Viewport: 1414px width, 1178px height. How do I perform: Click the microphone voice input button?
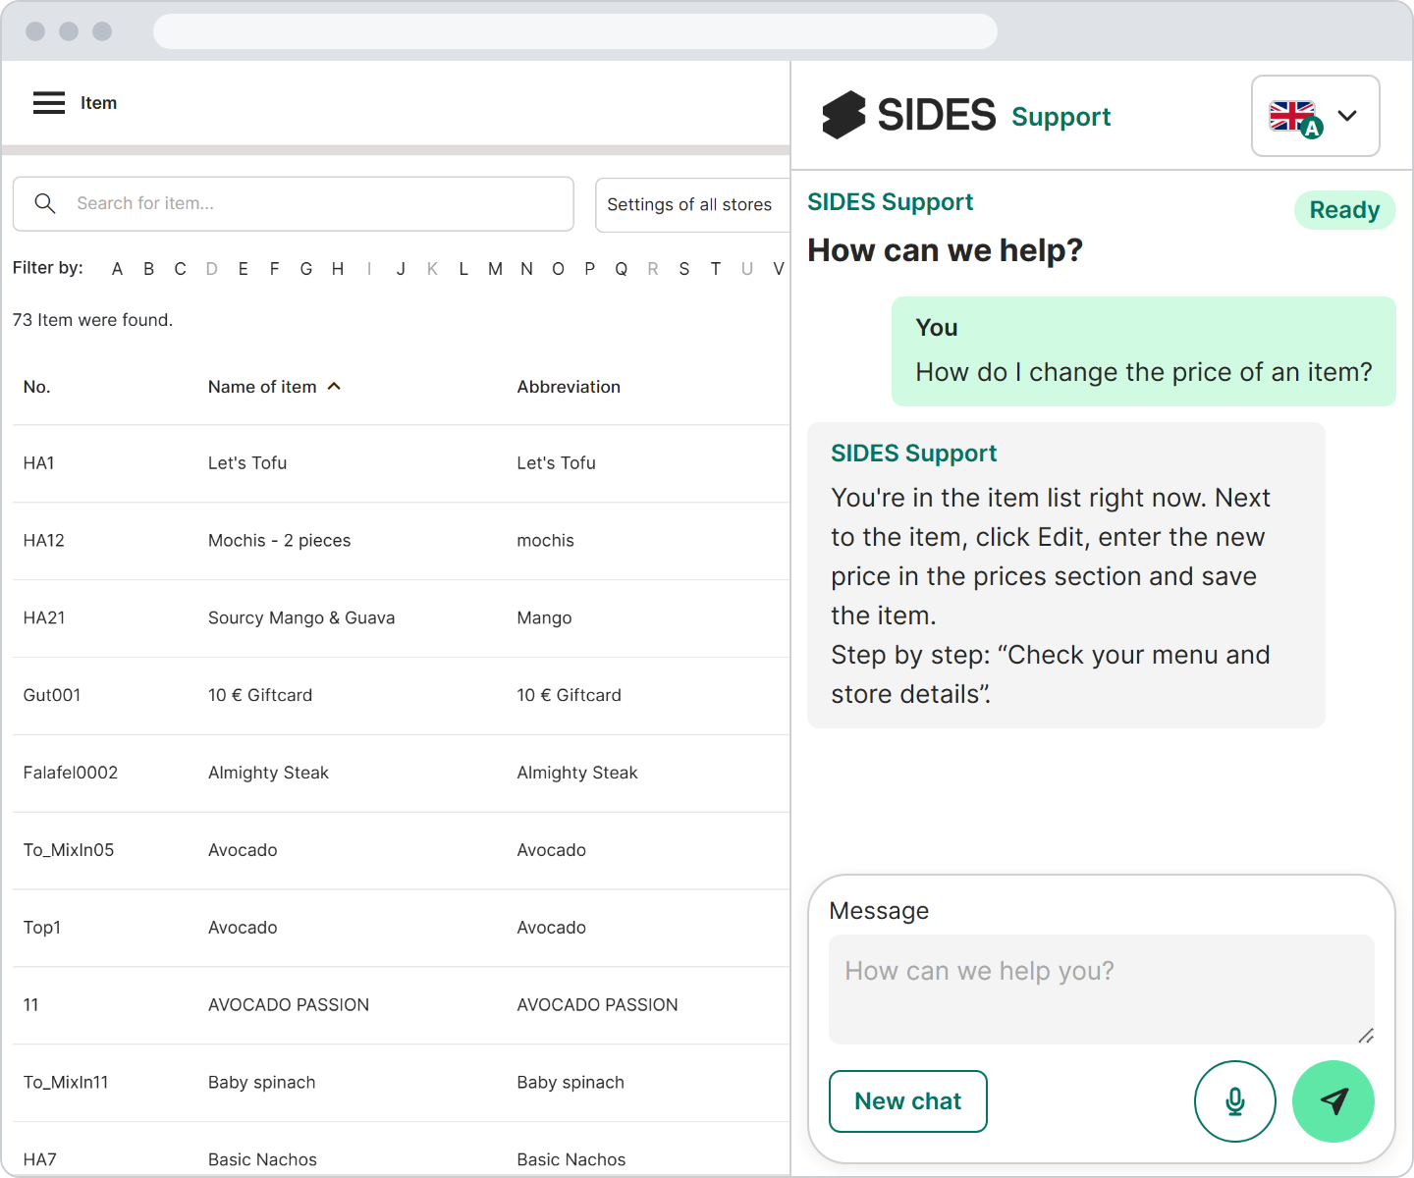[x=1234, y=1101]
